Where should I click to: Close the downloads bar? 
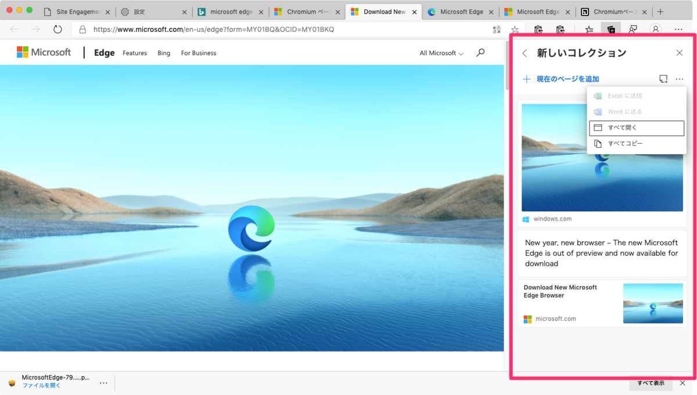[x=682, y=383]
